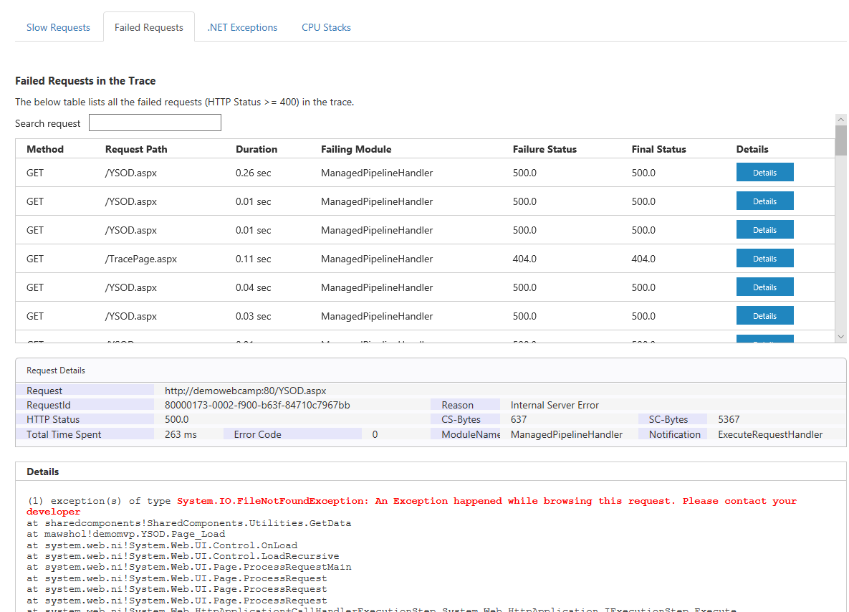Select the 404.0 final status cell
This screenshot has height=612, width=849.
coord(643,259)
